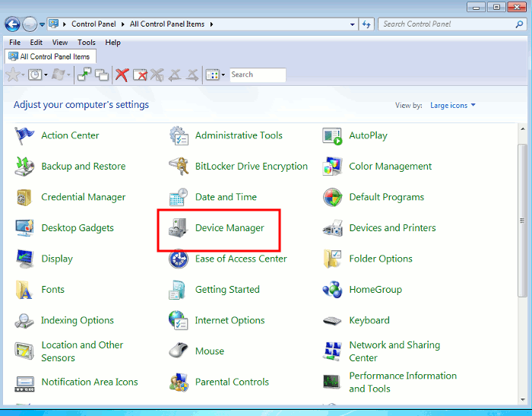Expand the arrow after All Control Panel Items breadcrumb

click(x=211, y=24)
